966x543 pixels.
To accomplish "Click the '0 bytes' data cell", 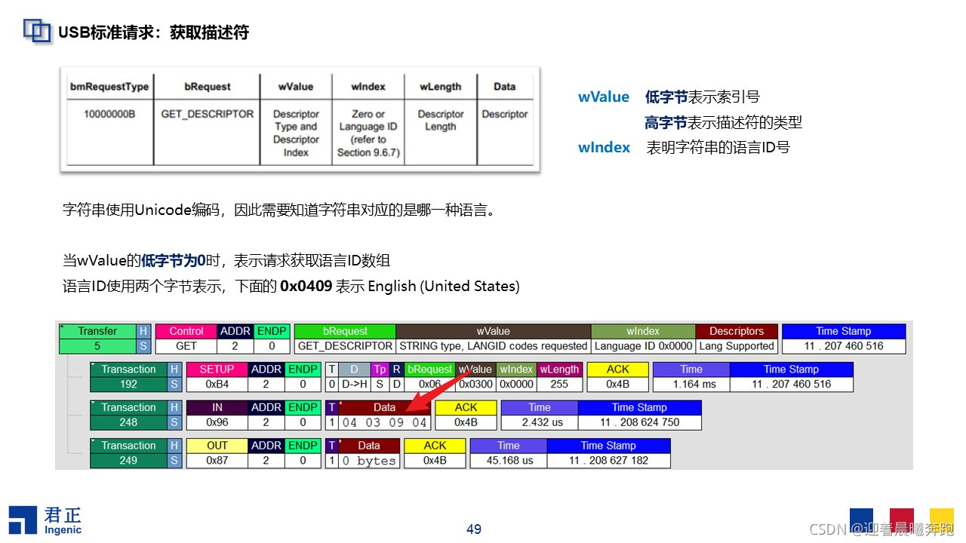I will (369, 460).
